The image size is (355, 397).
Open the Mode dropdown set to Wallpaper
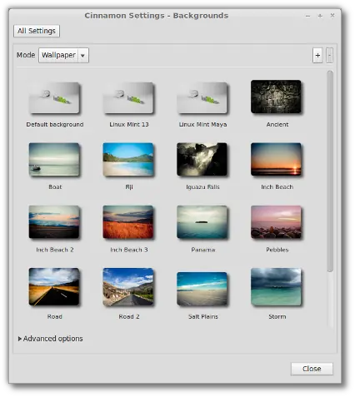(63, 55)
